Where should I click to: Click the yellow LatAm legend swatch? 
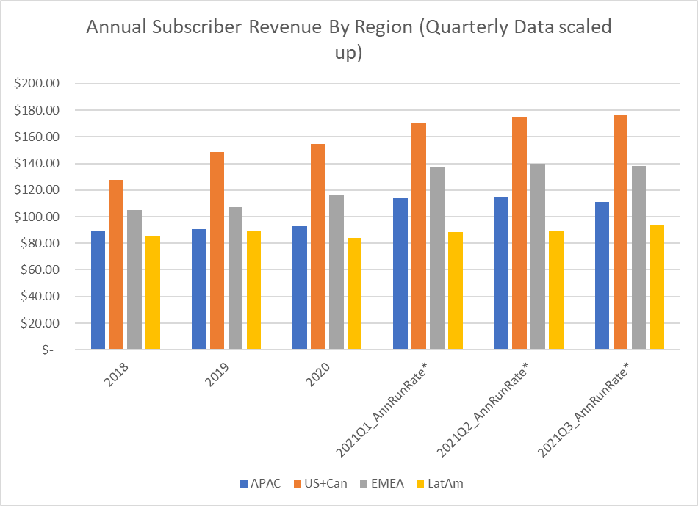423,483
